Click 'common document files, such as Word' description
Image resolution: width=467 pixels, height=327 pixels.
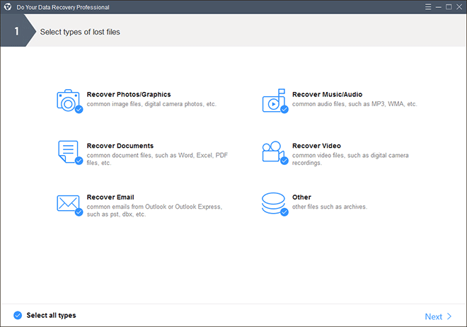157,159
